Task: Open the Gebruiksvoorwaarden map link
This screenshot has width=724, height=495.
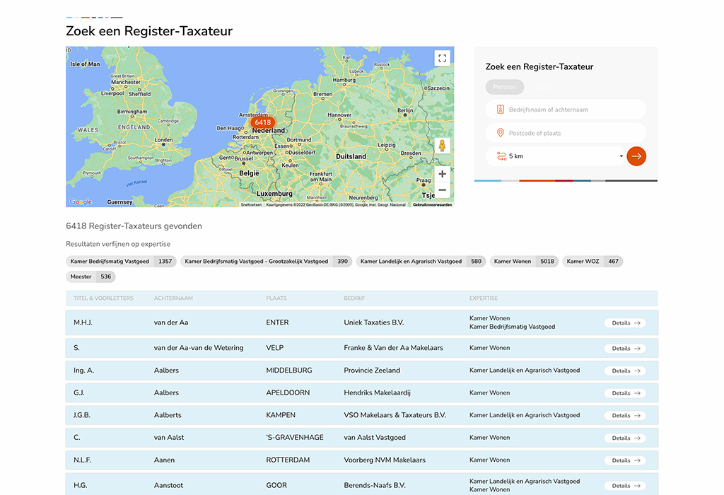Action: point(432,204)
